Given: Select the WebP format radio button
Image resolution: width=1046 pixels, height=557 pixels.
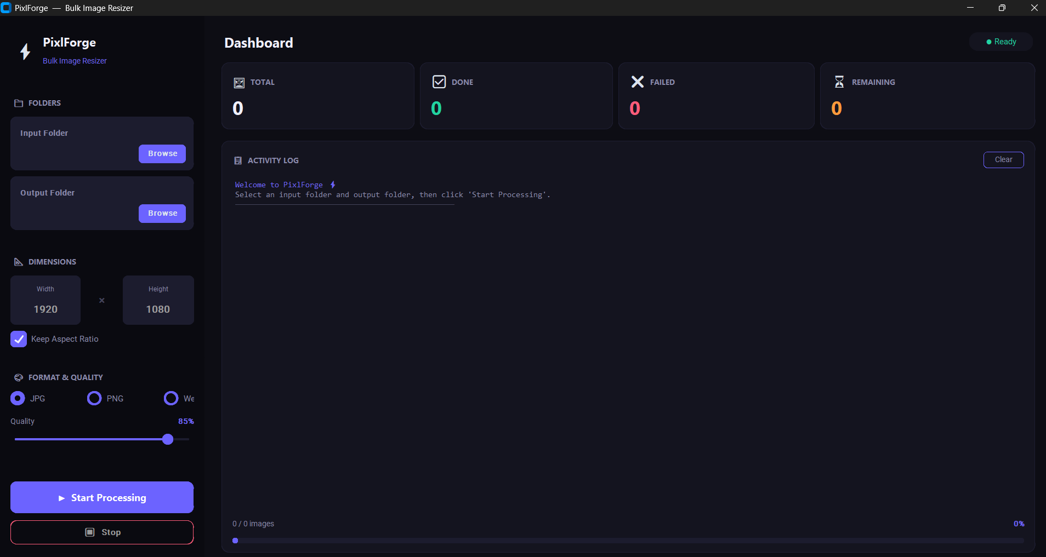Looking at the screenshot, I should click(x=171, y=398).
